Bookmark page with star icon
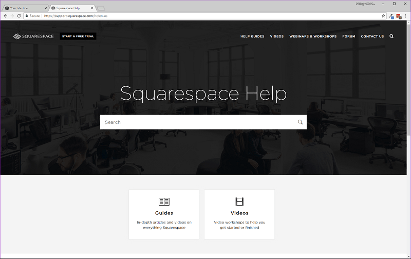This screenshot has height=259, width=411. pos(383,16)
